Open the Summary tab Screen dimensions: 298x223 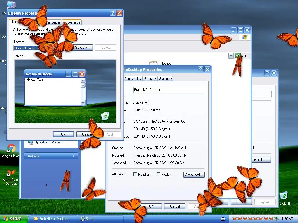tap(166, 79)
